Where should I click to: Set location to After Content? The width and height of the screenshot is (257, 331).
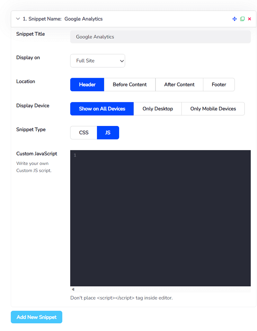(x=179, y=85)
